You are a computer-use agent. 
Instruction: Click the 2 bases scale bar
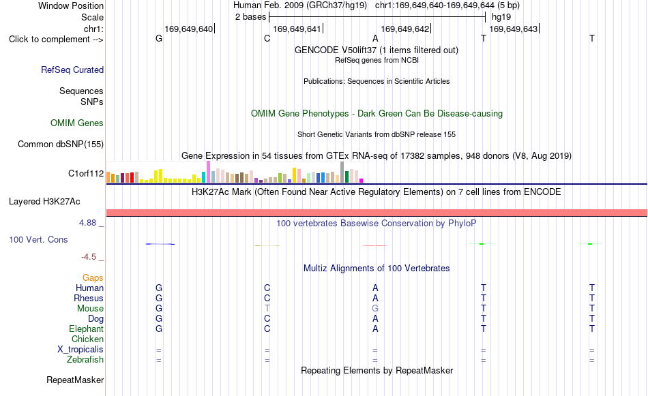tap(377, 17)
